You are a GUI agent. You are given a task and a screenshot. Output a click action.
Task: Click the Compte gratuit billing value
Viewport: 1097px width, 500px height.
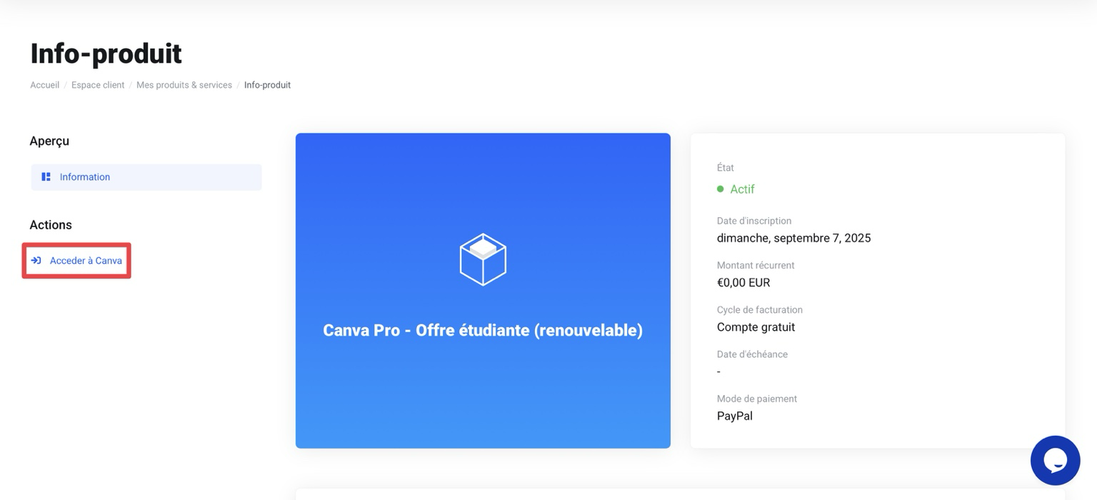click(x=756, y=327)
